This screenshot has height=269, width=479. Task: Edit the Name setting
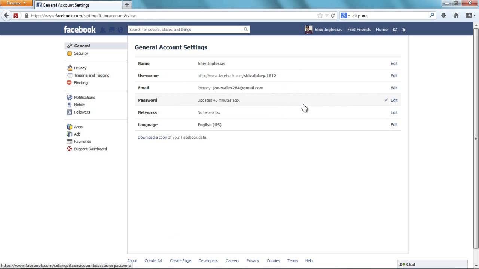tap(394, 64)
